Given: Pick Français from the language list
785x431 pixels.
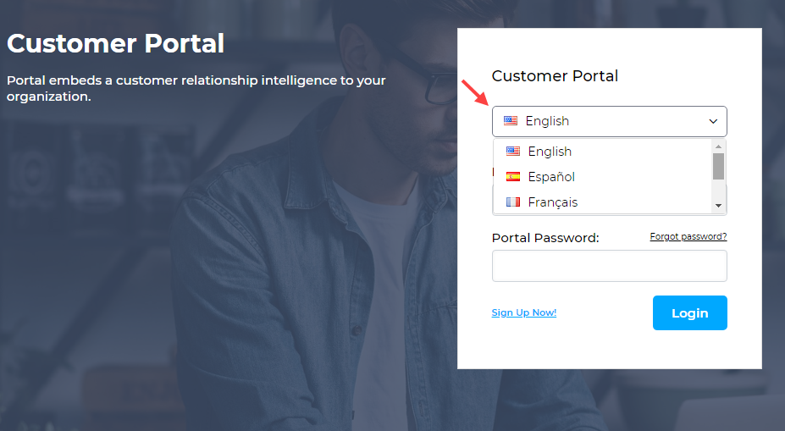Looking at the screenshot, I should click(553, 202).
